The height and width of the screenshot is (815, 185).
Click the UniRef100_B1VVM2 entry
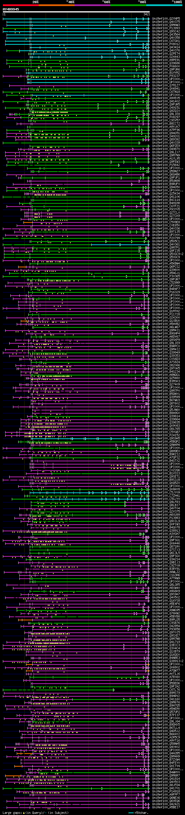[166, 73]
